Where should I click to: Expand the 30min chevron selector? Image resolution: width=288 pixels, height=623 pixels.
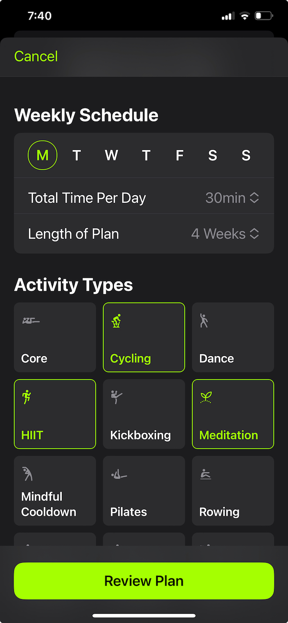tap(254, 198)
